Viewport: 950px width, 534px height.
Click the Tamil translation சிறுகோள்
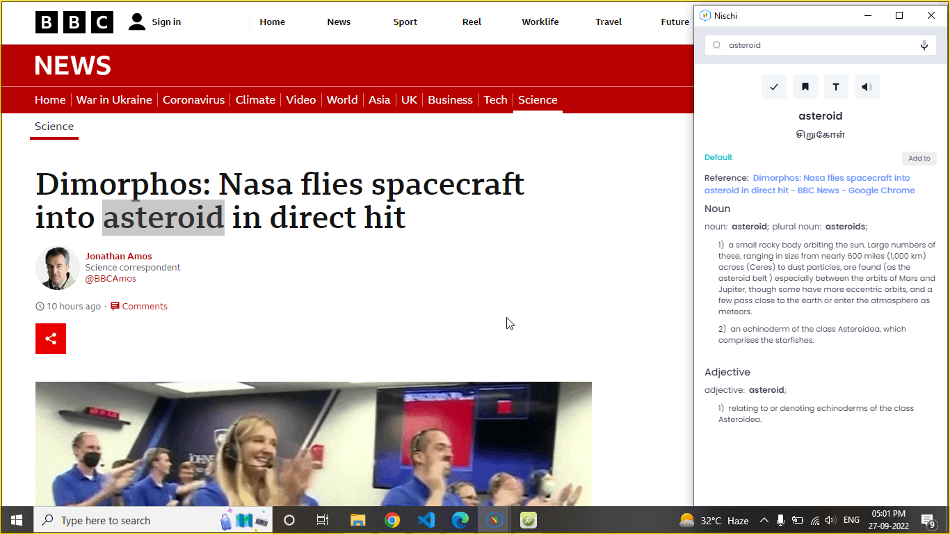click(821, 135)
